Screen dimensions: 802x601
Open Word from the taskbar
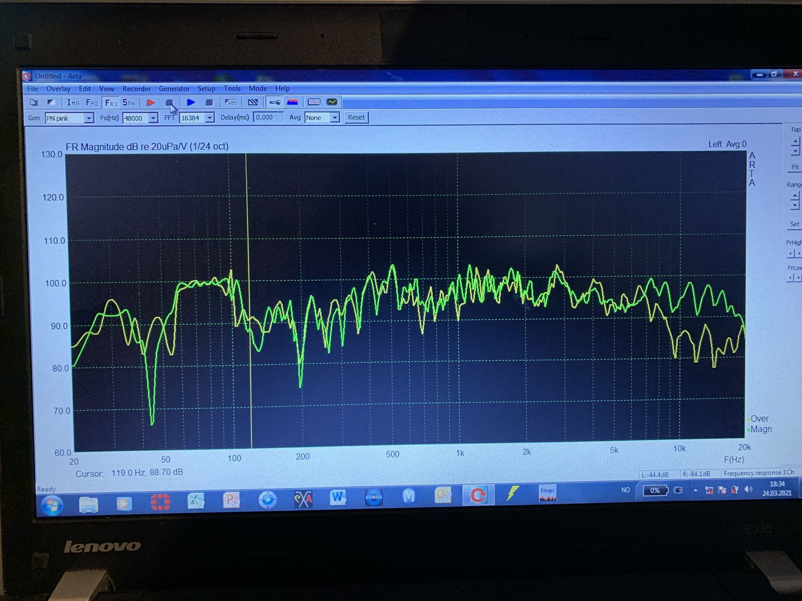[338, 497]
